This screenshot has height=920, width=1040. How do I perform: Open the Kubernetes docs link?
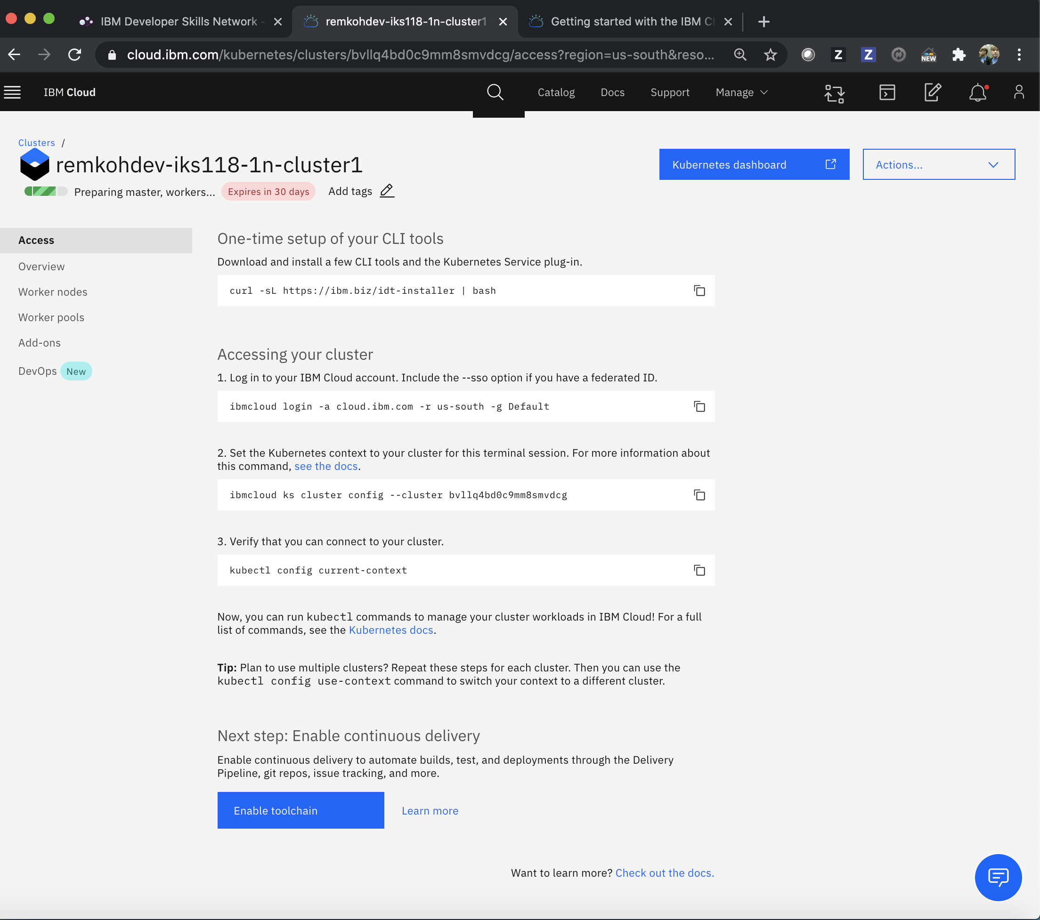coord(390,630)
